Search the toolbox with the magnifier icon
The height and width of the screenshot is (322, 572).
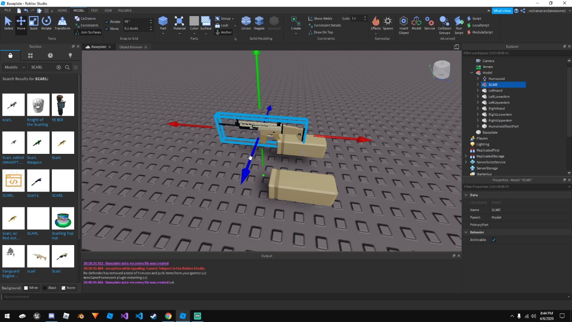pos(67,67)
